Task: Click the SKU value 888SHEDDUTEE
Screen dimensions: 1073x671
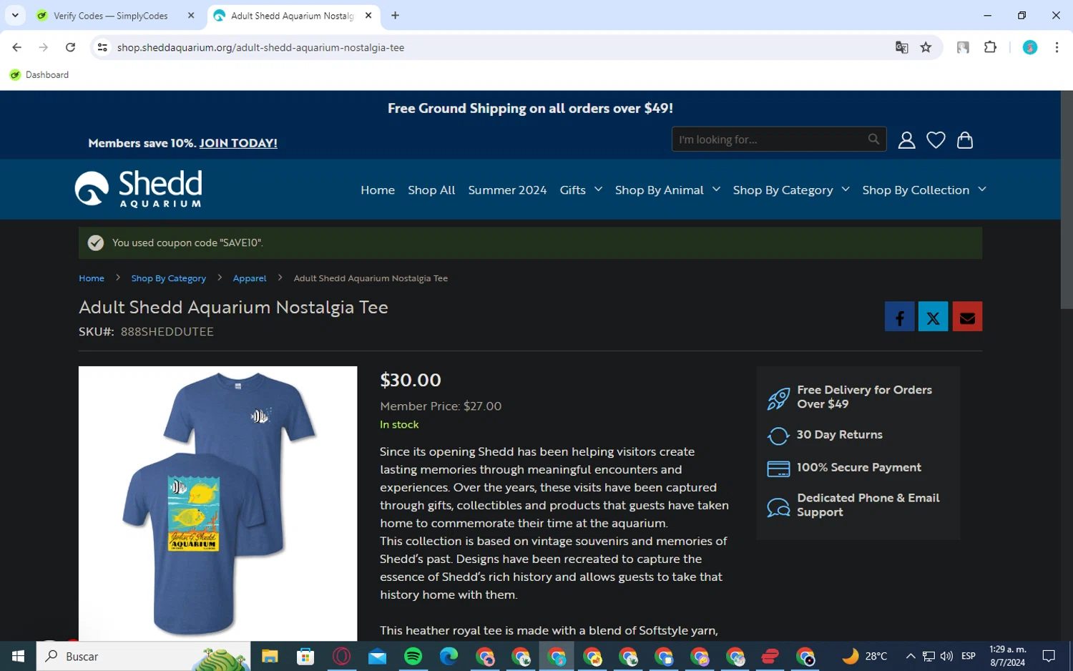Action: [167, 331]
